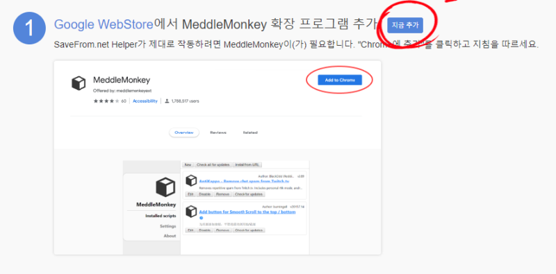Disable the AntiKappa script
The image size is (556, 274).
204,194
